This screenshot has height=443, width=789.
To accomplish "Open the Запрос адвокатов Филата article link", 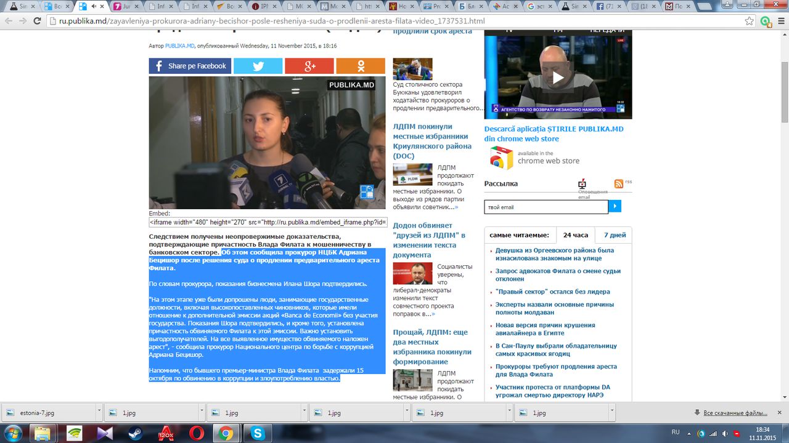I will 558,275.
